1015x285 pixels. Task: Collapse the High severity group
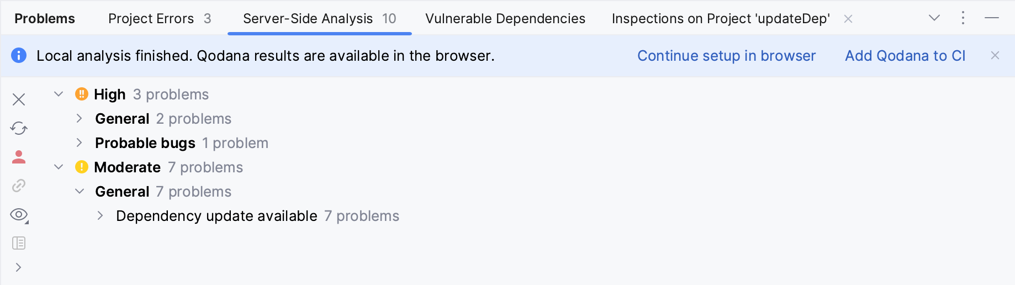[59, 94]
